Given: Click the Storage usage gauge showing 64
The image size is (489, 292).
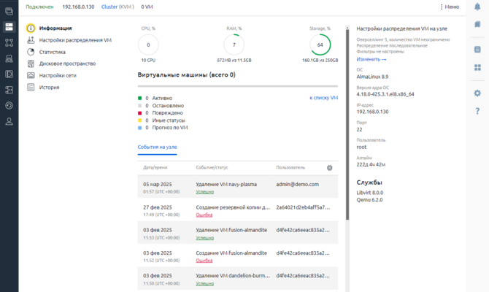Looking at the screenshot, I should [x=320, y=45].
